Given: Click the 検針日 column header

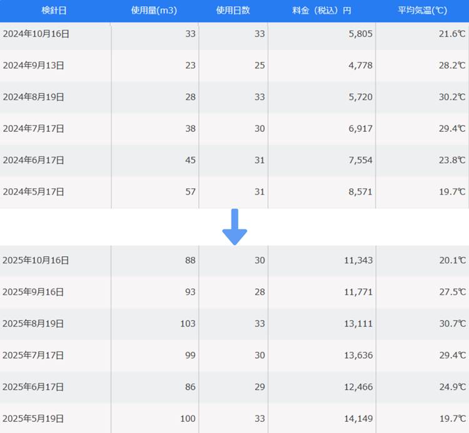Looking at the screenshot, I should tap(54, 11).
